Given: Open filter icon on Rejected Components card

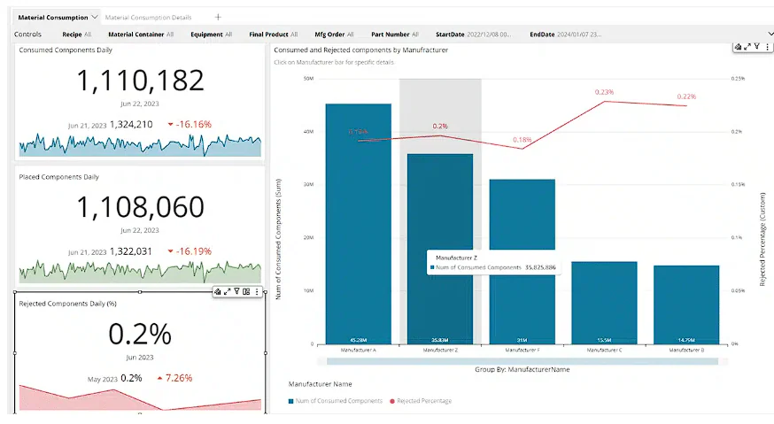Looking at the screenshot, I should 237,292.
